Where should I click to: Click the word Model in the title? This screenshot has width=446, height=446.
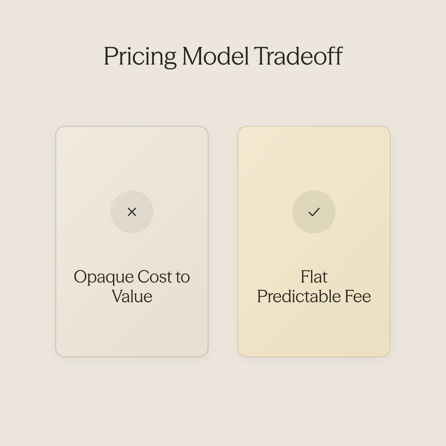[215, 56]
